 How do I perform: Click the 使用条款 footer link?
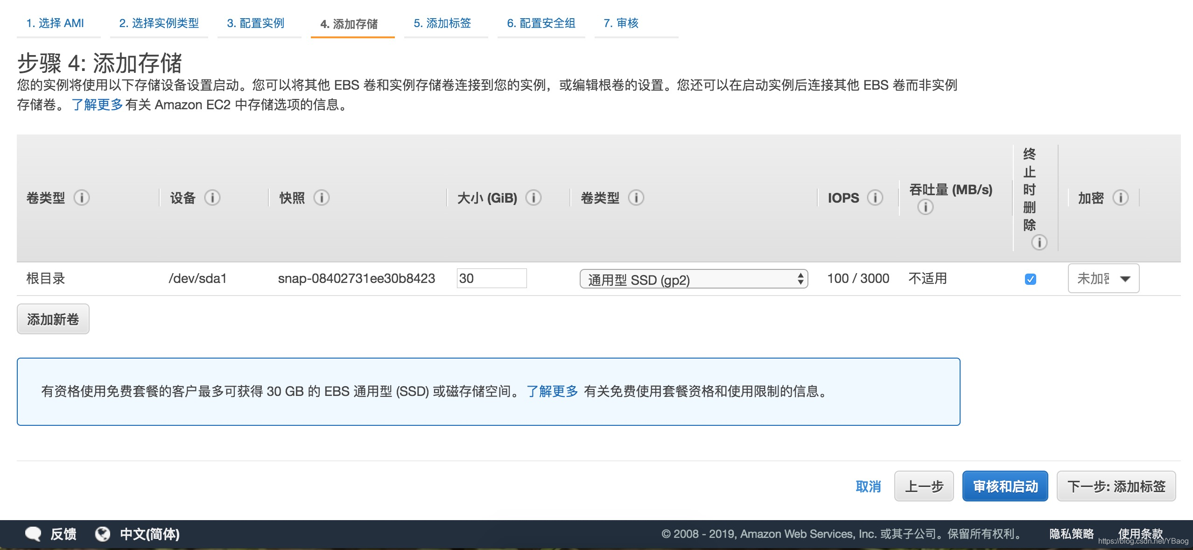coord(1140,533)
